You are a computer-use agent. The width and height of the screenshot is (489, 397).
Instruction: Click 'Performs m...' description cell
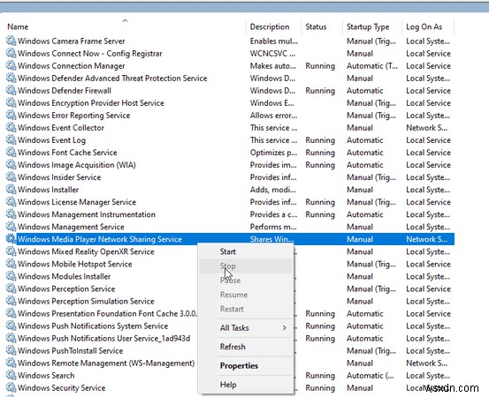coord(273,227)
